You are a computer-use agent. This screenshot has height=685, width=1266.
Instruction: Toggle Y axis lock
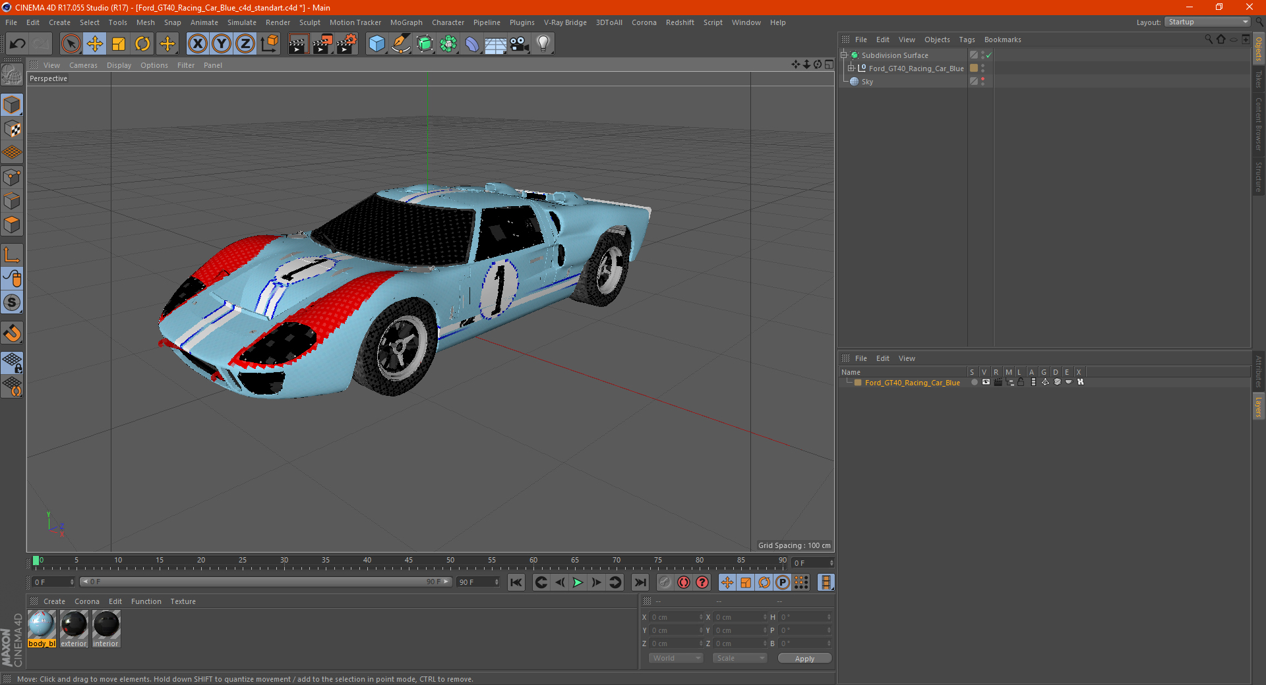pos(222,44)
